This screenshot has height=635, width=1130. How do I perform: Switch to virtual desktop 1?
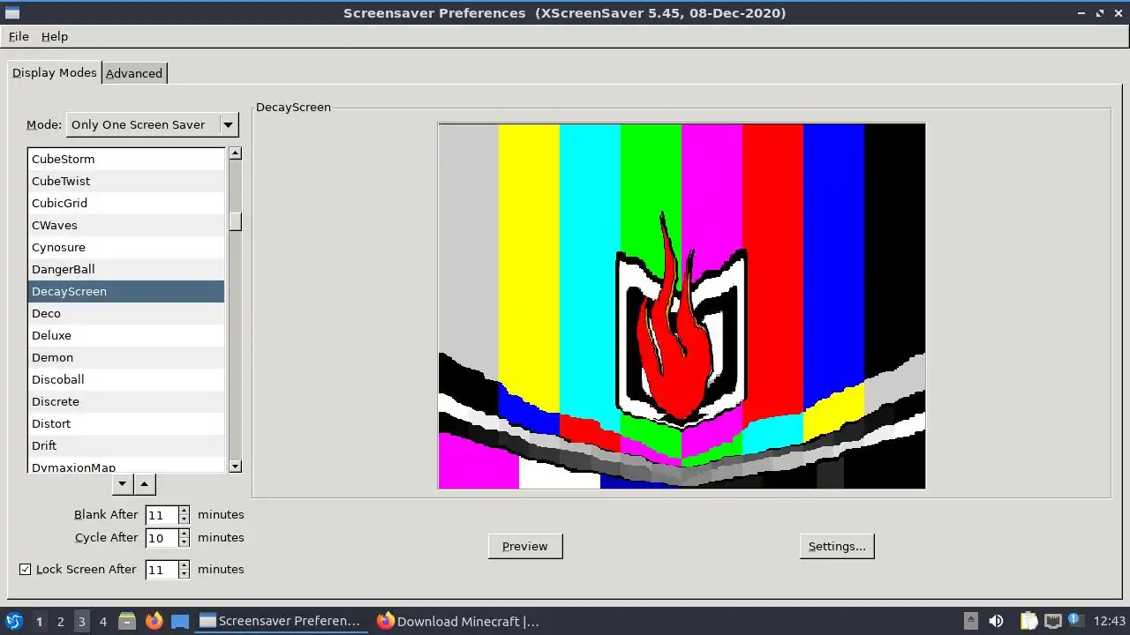click(39, 621)
